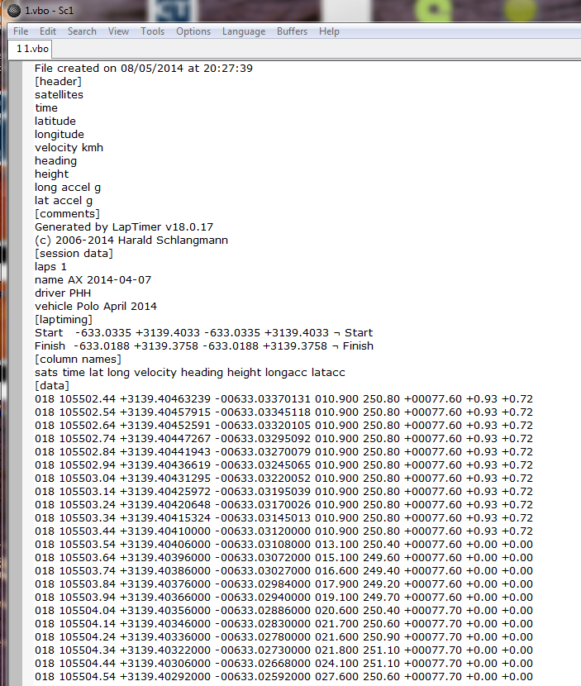
Task: Open the Help menu
Action: [329, 31]
